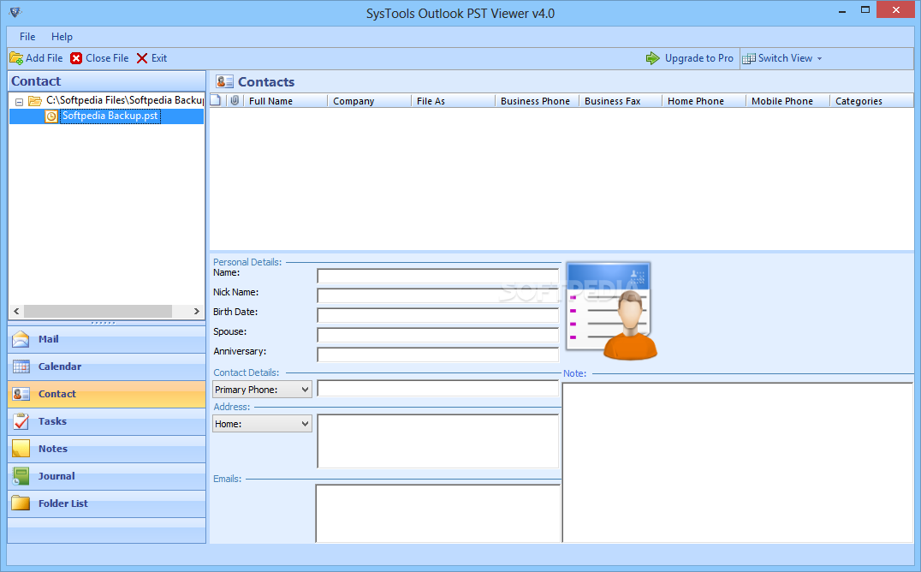Switch to the Tasks pane

(107, 421)
